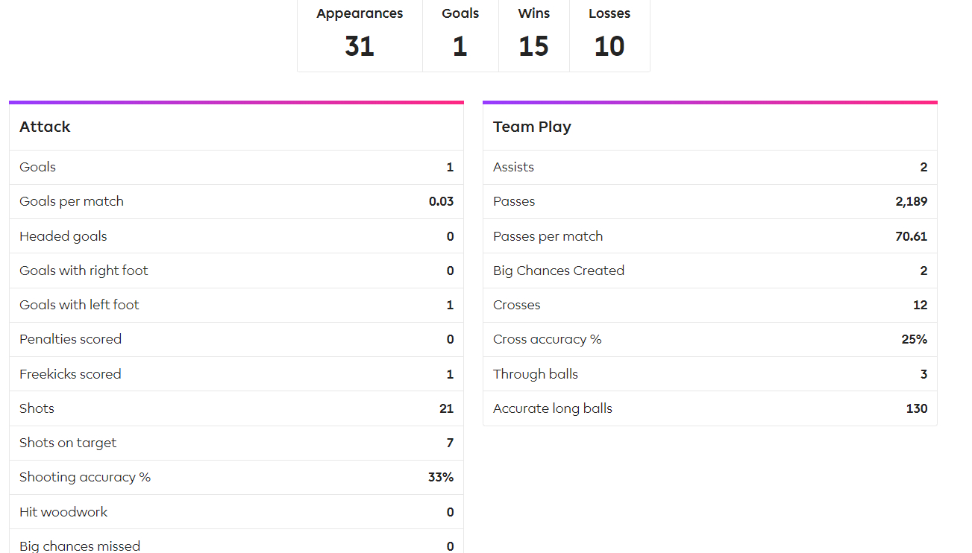The height and width of the screenshot is (553, 972).
Task: Select the Passes per match row
Action: click(710, 236)
